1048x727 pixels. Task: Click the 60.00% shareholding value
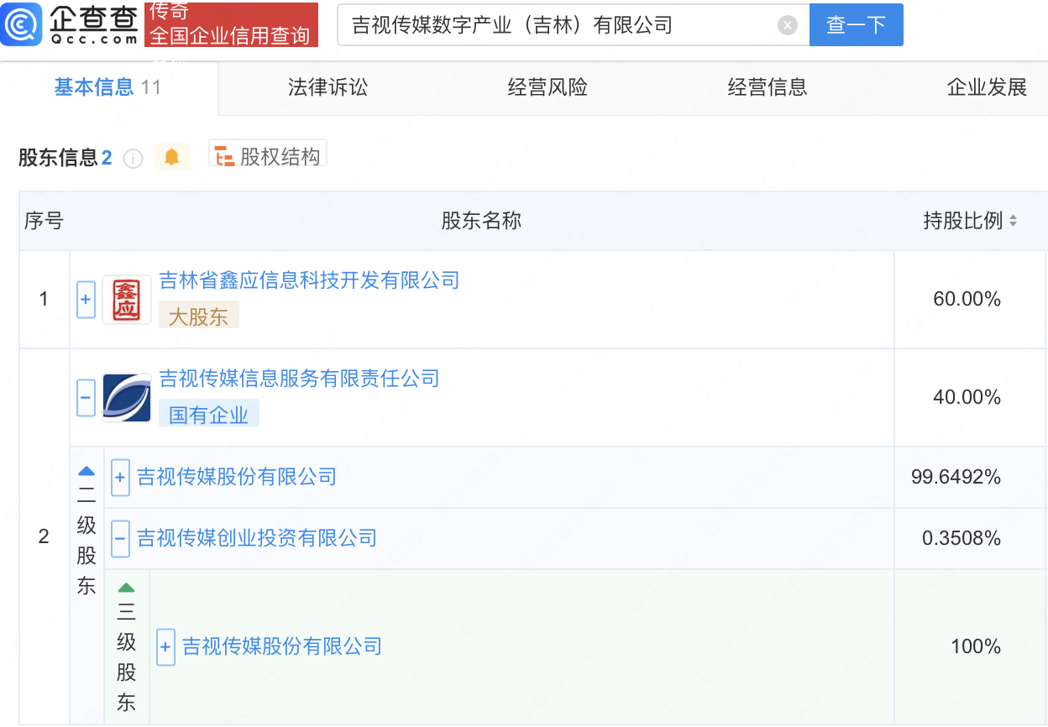967,299
